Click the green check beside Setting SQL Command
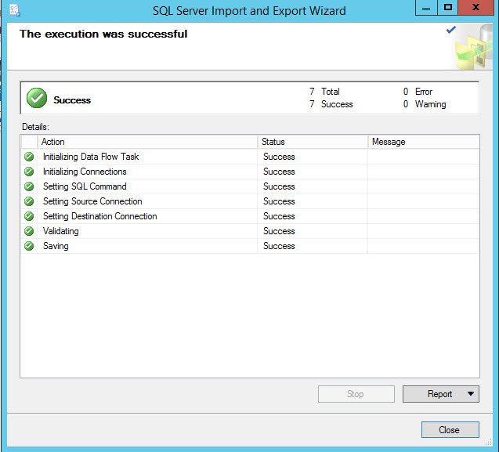The height and width of the screenshot is (452, 499). click(x=29, y=186)
